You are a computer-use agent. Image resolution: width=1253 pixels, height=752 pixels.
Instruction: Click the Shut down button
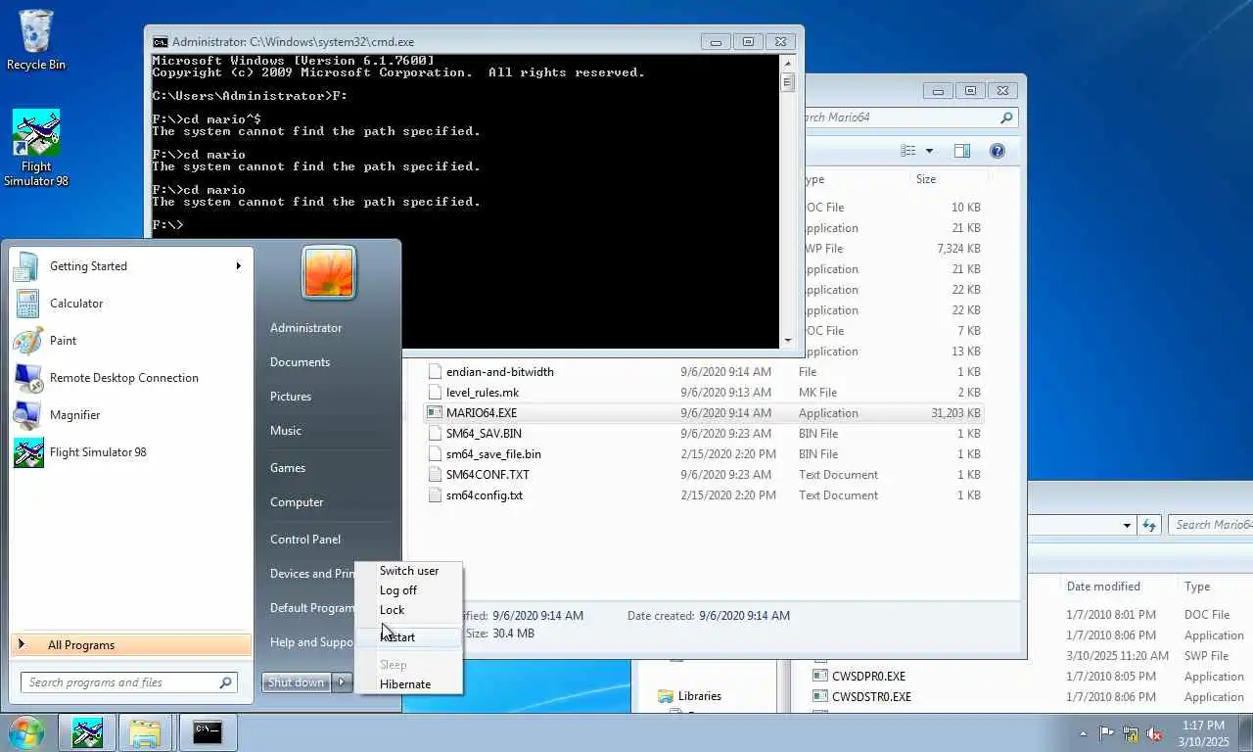coord(296,682)
